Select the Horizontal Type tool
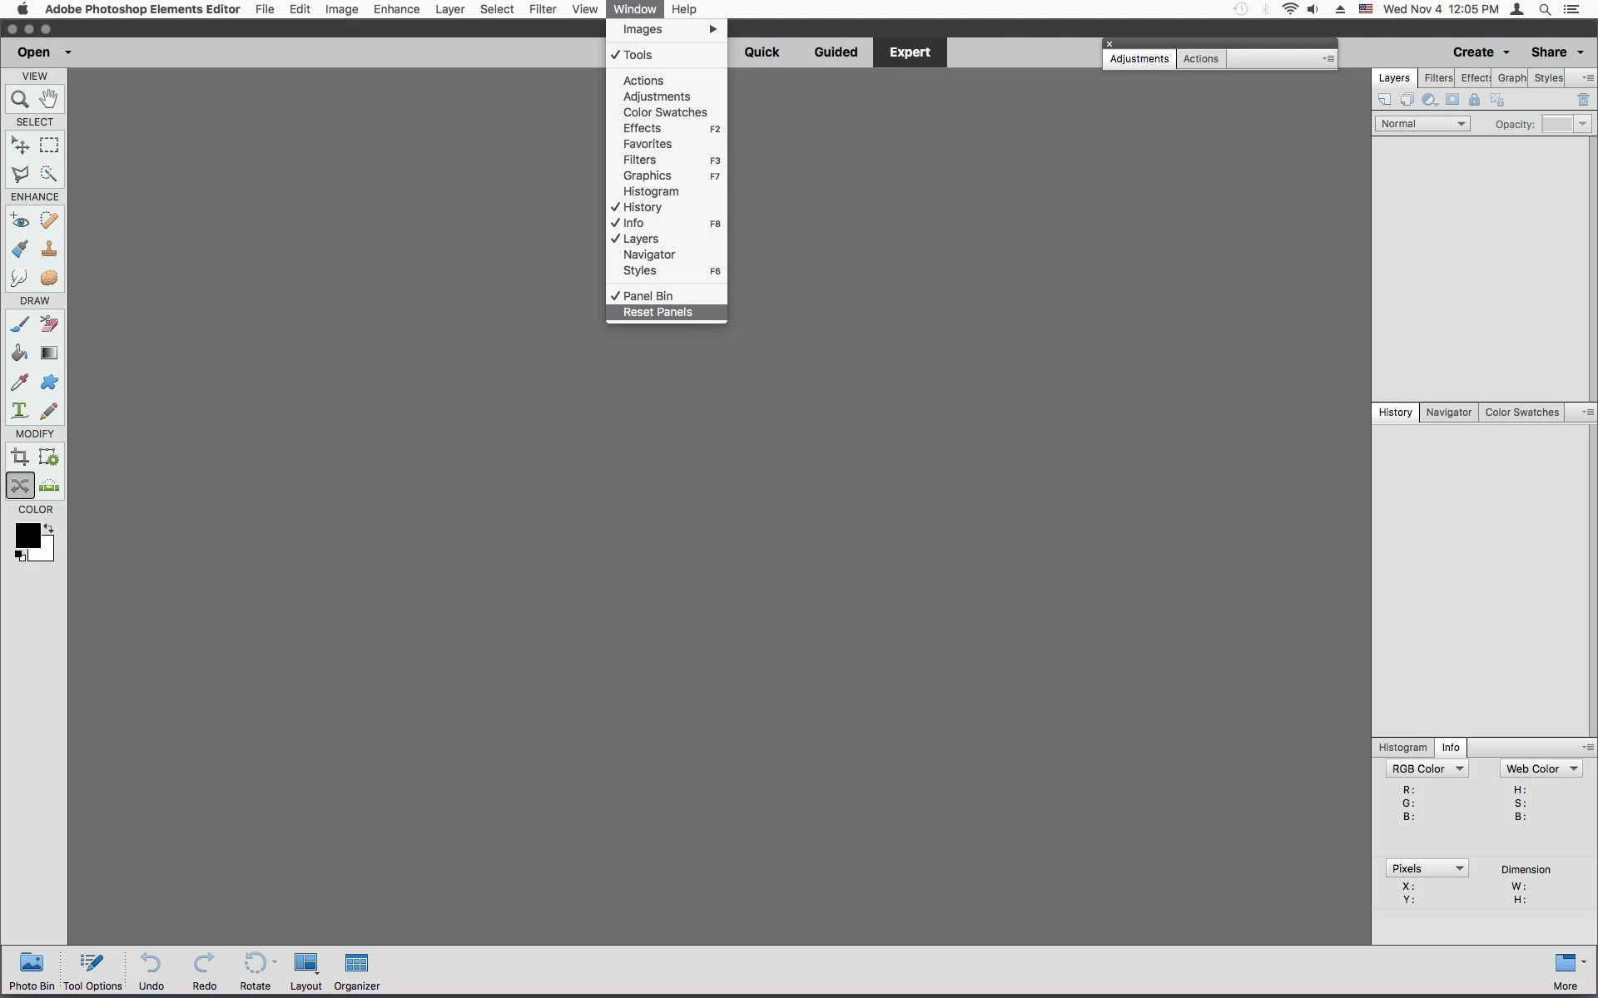Image resolution: width=1598 pixels, height=998 pixels. (20, 411)
